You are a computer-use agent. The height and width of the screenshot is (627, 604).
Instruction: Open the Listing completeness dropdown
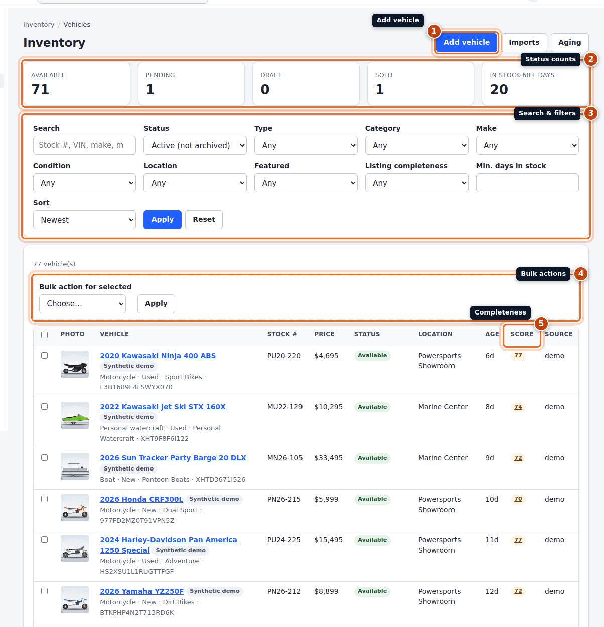coord(416,183)
